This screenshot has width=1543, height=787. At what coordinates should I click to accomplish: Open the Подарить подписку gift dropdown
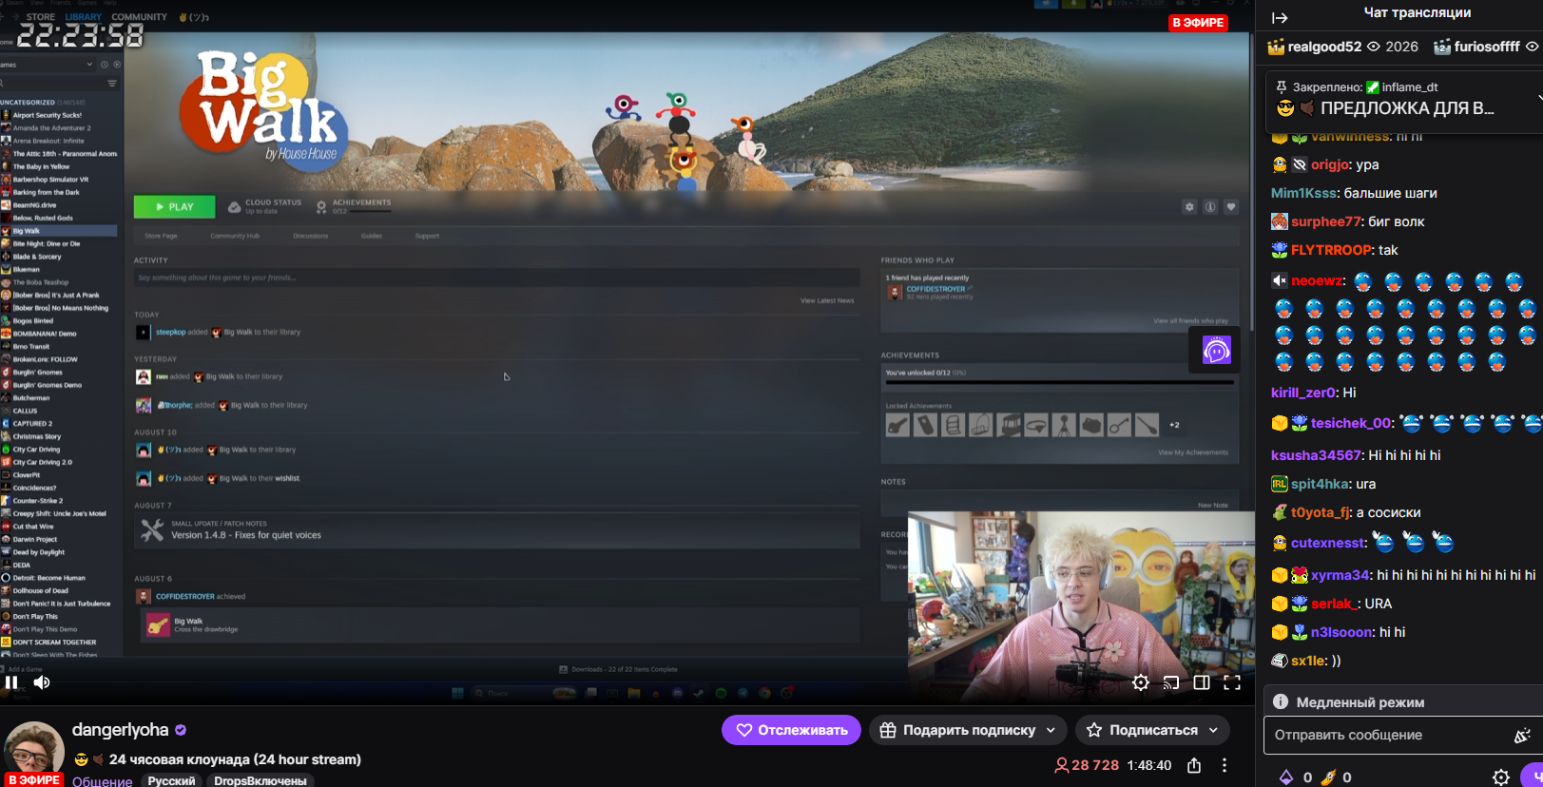tap(968, 730)
